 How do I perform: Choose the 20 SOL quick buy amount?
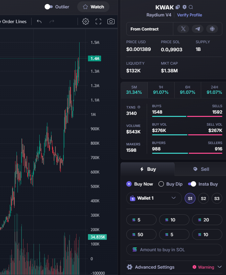(207, 220)
